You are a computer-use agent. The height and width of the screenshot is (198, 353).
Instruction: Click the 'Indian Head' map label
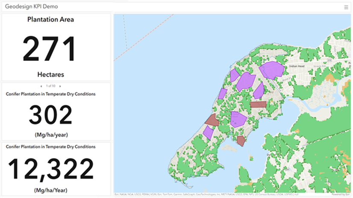pos(297,66)
